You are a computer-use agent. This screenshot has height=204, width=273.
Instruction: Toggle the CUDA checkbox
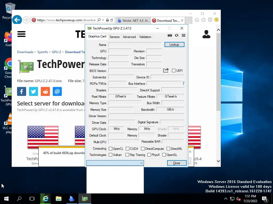point(127,148)
